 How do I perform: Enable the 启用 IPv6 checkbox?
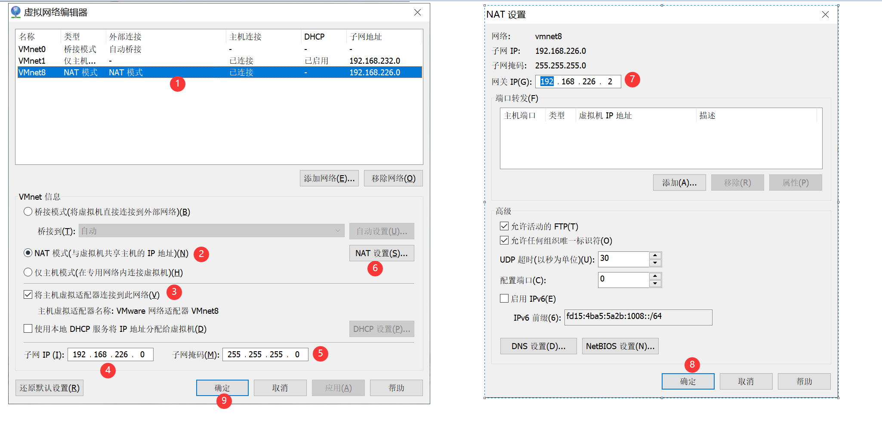pyautogui.click(x=504, y=298)
